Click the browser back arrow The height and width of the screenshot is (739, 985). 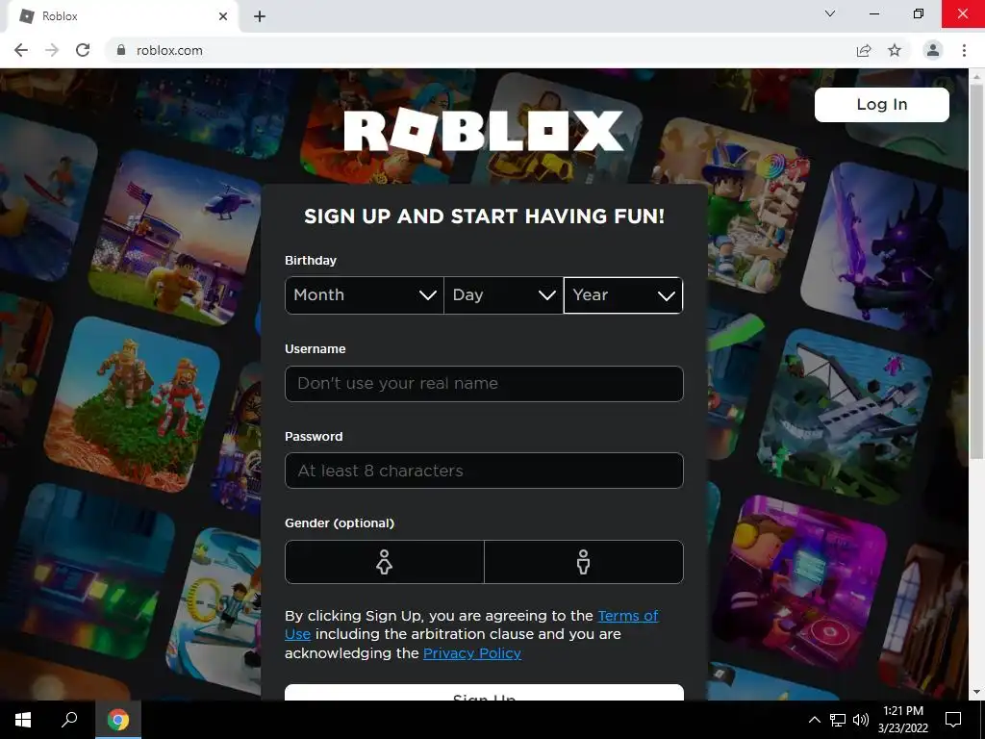click(x=21, y=50)
